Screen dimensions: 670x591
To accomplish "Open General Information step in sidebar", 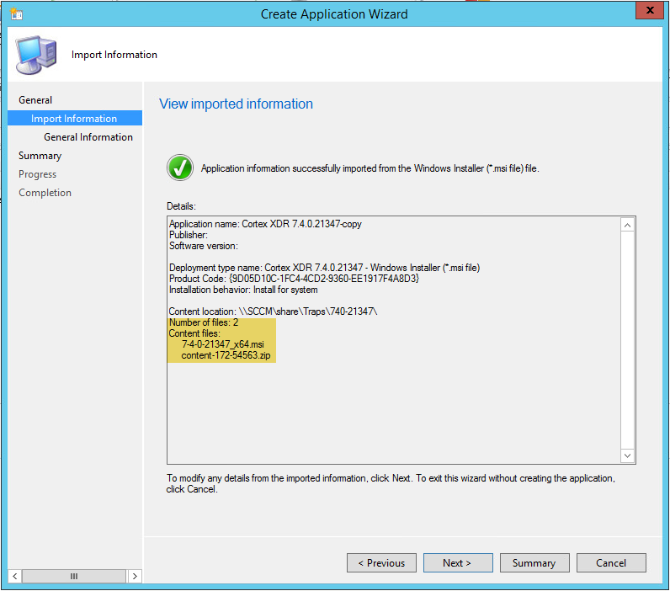I will tap(88, 137).
